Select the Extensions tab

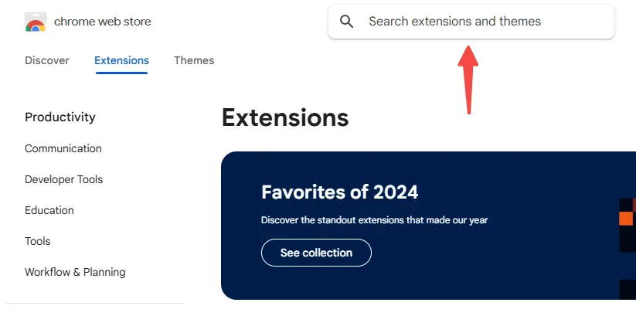(121, 60)
